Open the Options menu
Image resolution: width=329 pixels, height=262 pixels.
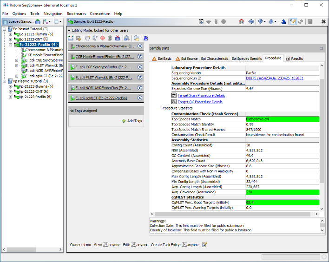coord(19,13)
